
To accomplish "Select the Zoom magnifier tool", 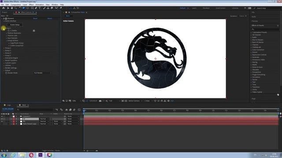I will (x=16, y=8).
